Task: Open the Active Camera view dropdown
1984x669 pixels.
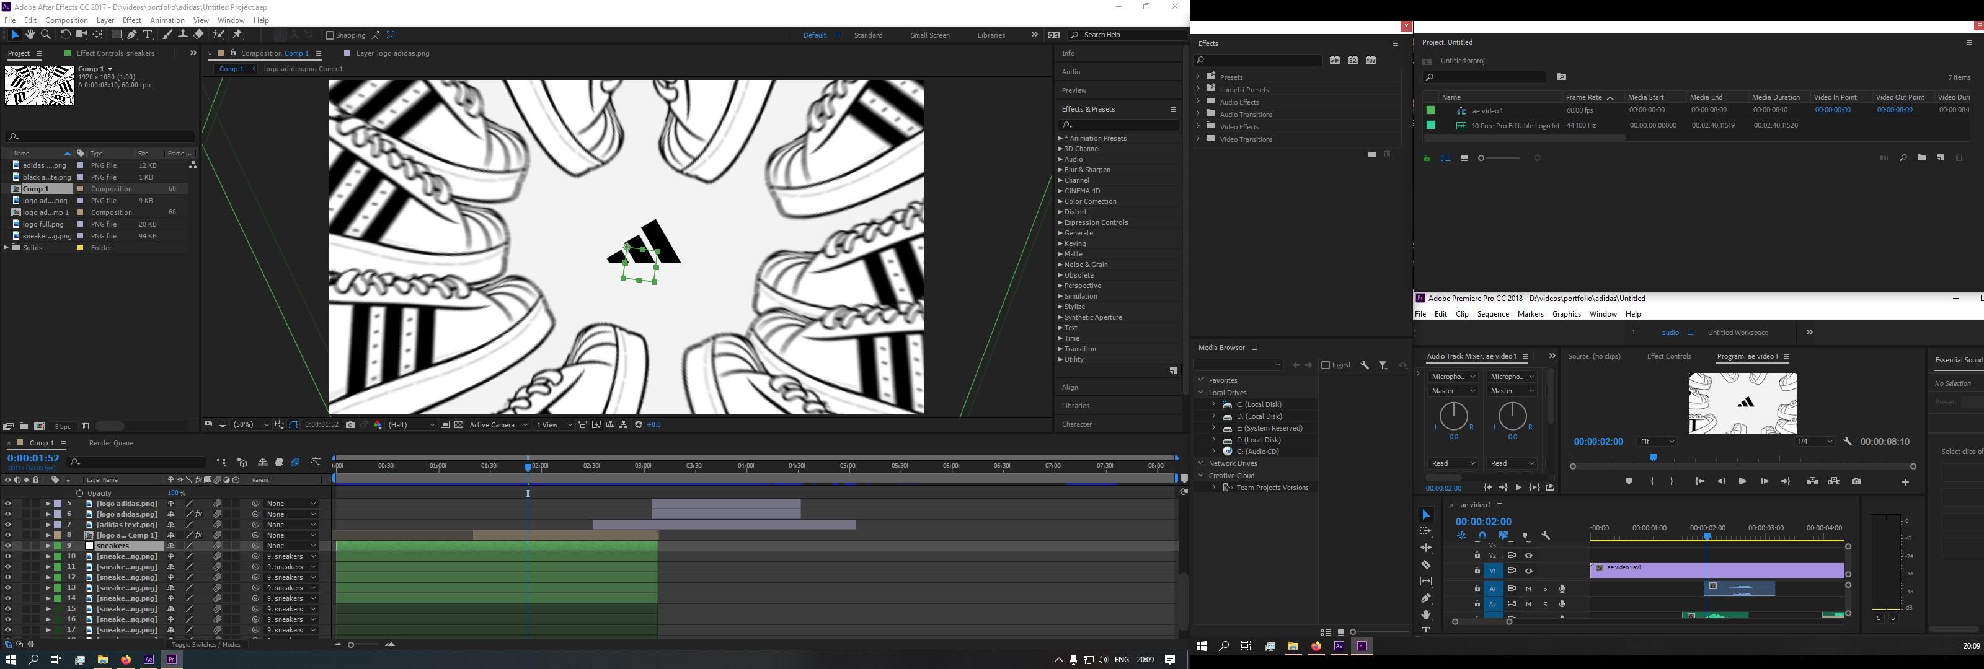Action: [499, 424]
